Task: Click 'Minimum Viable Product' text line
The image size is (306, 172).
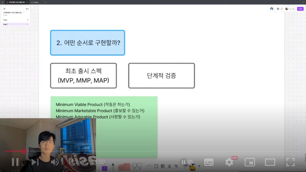Action: (93, 105)
